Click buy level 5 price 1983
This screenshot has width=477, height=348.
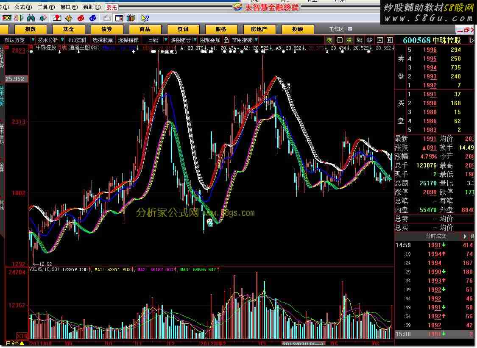[430, 130]
